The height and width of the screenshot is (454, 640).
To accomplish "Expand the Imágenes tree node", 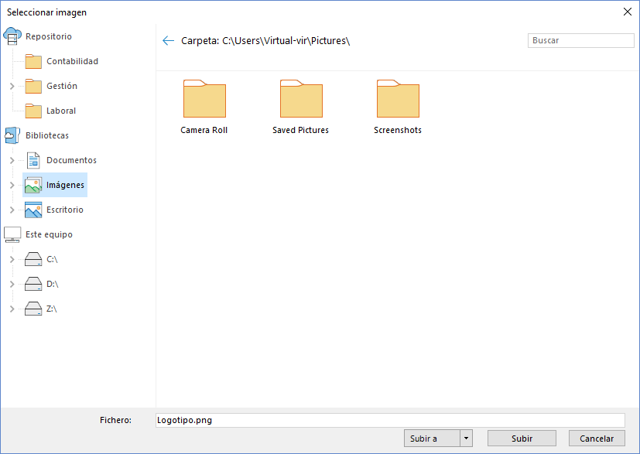I will 12,185.
